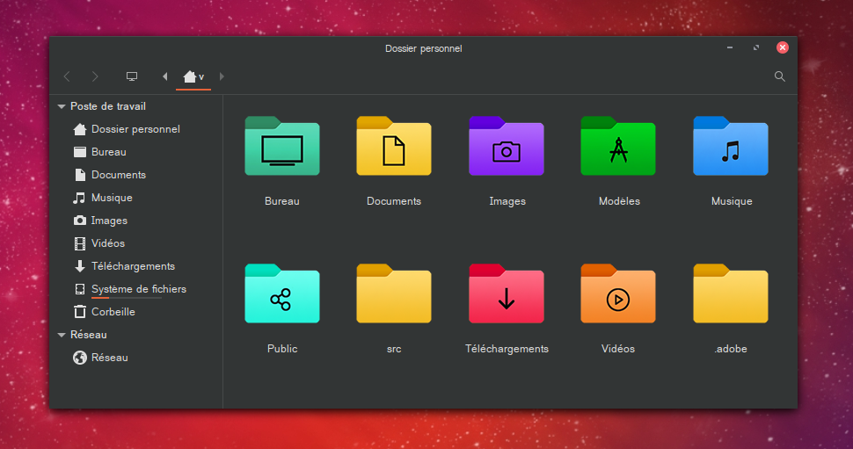
Task: Open Téléchargements in the sidebar
Action: click(124, 266)
